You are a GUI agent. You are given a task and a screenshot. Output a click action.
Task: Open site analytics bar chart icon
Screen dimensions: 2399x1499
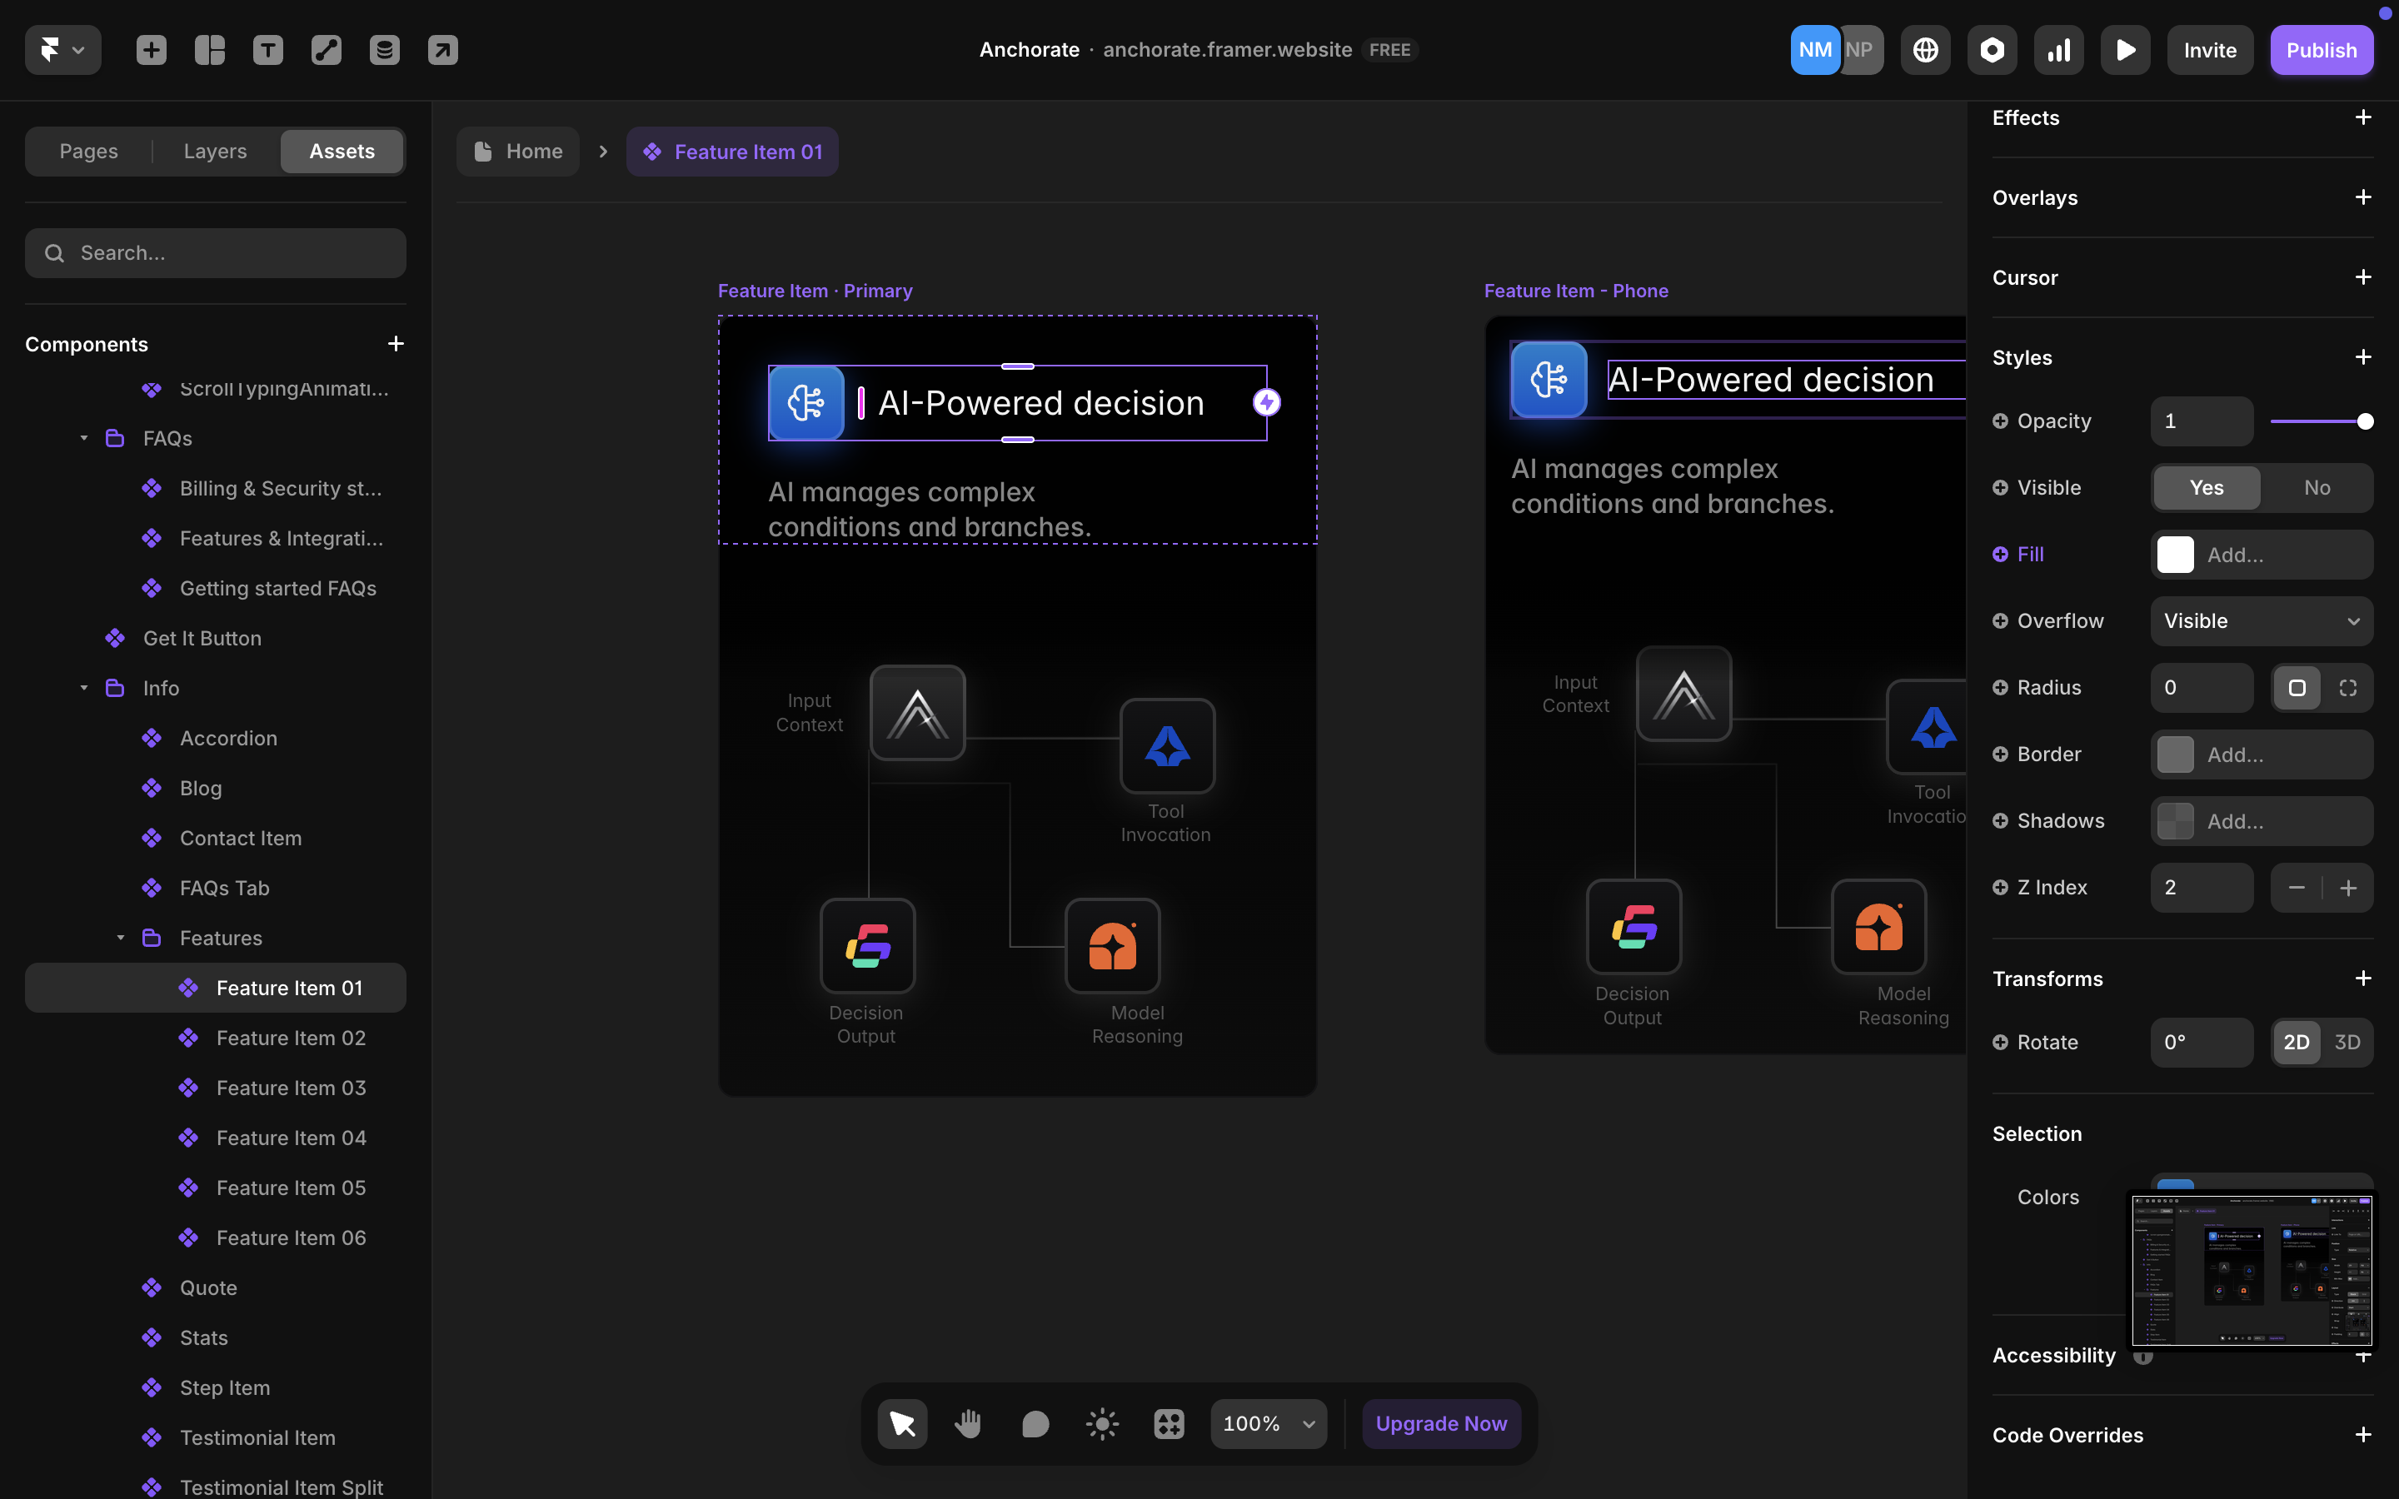(x=2058, y=50)
